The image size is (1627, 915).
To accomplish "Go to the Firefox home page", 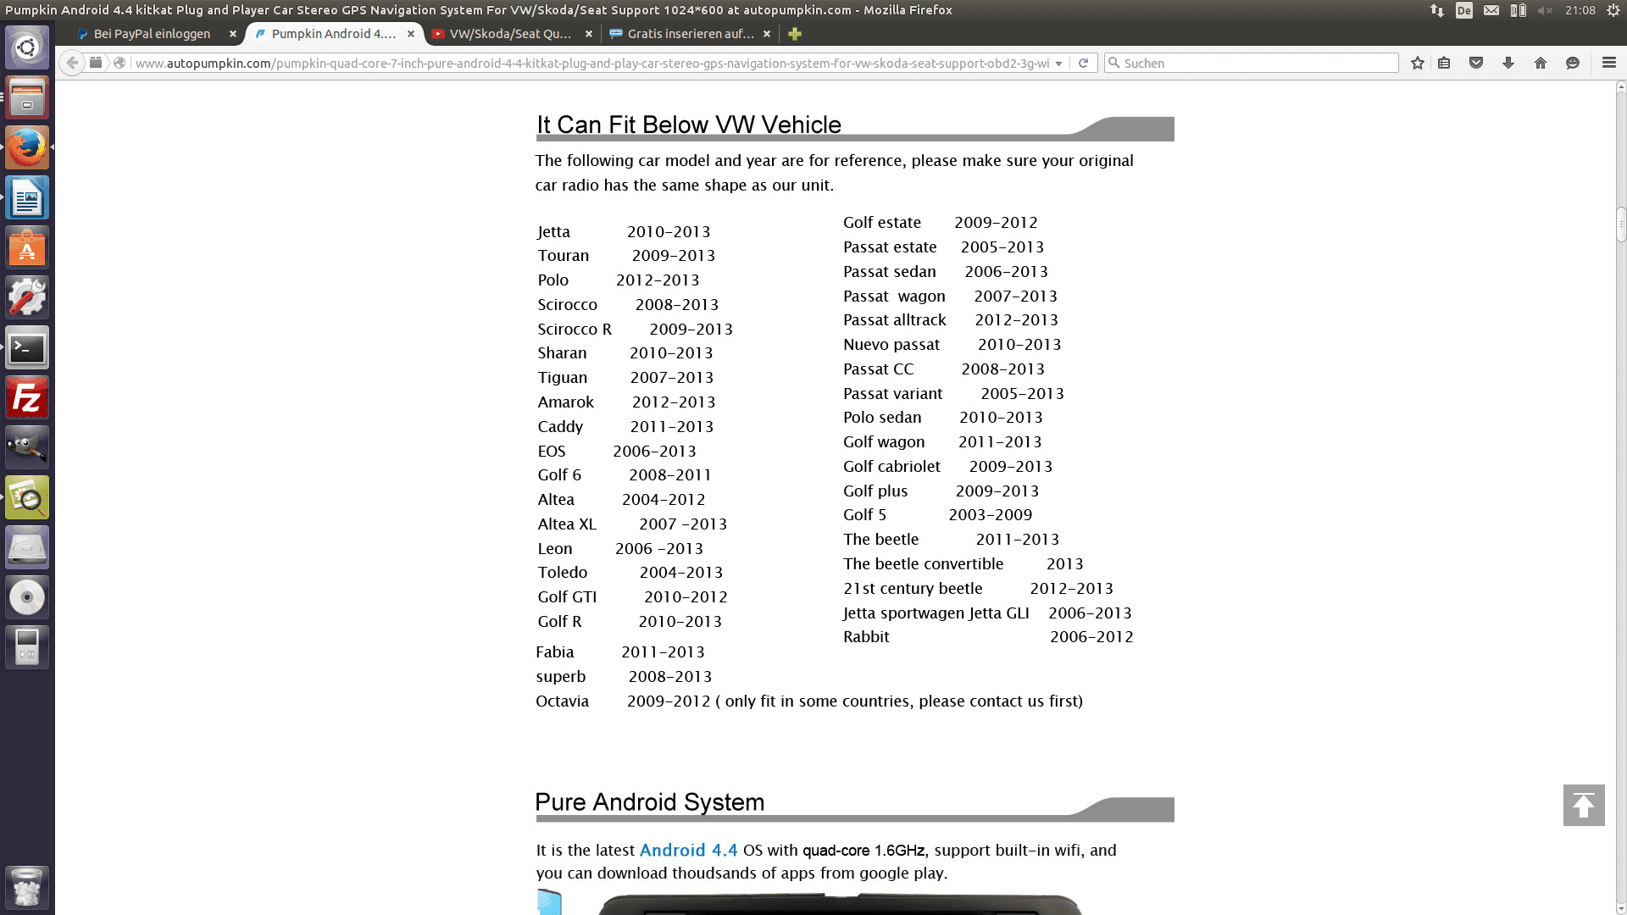I will point(1541,63).
